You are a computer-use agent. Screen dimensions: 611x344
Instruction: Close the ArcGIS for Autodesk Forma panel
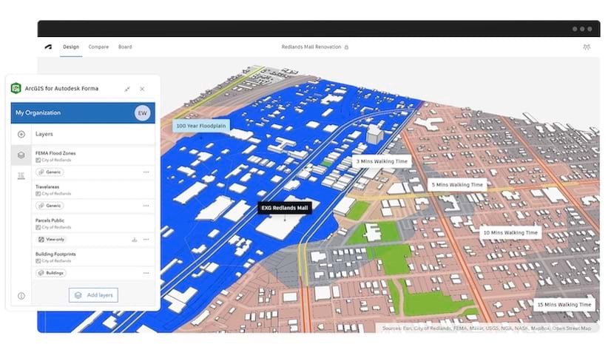point(142,90)
